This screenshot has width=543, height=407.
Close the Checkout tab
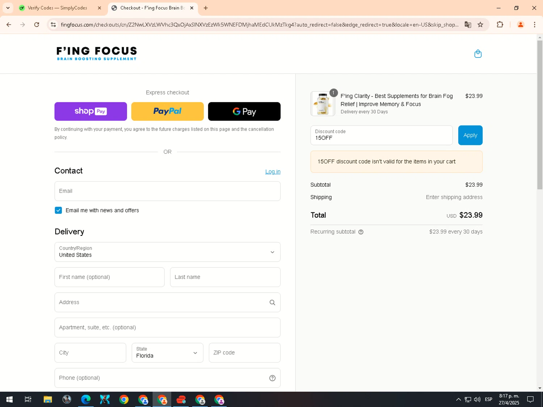191,8
